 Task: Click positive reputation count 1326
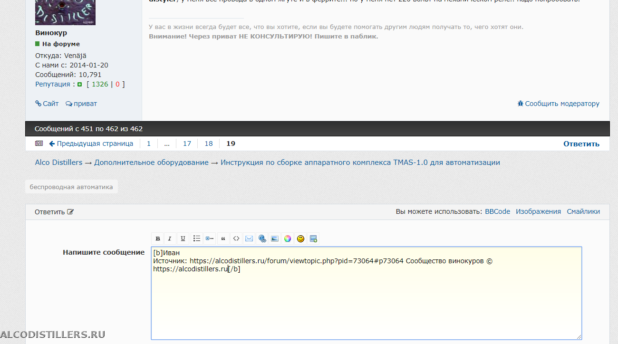click(100, 84)
